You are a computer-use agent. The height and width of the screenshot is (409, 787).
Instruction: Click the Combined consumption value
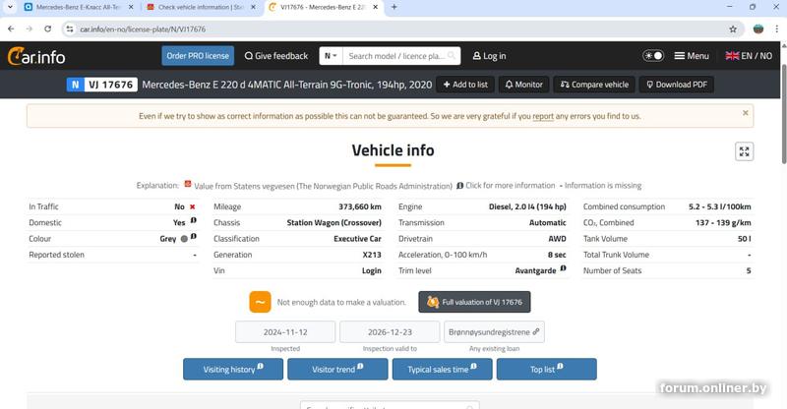point(720,206)
